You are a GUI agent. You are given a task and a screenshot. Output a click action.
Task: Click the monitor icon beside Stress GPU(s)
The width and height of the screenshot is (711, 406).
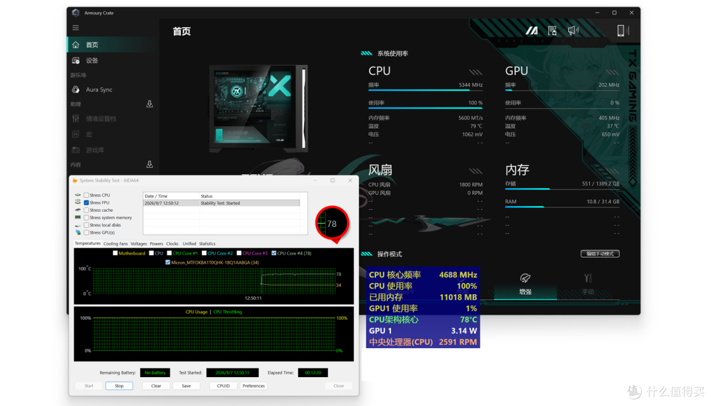[78, 232]
